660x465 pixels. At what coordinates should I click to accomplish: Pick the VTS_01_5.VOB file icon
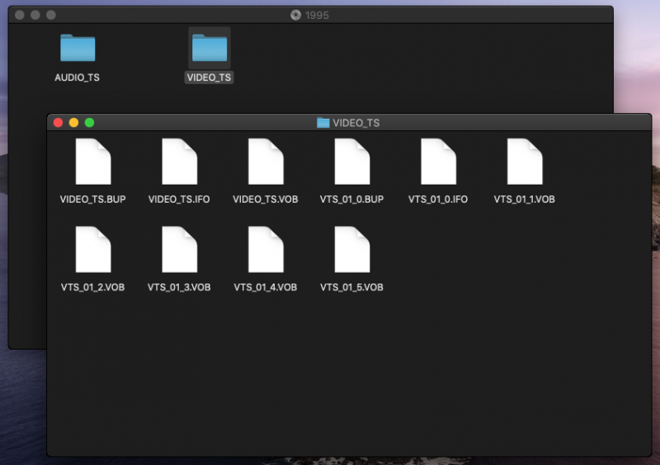click(352, 250)
